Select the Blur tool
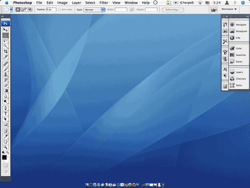 coord(5,96)
